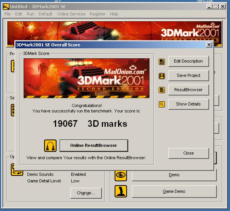Click the 19067 score value
The image size is (230, 211).
click(65, 124)
